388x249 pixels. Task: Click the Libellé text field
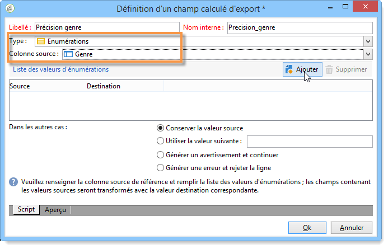tap(107, 27)
